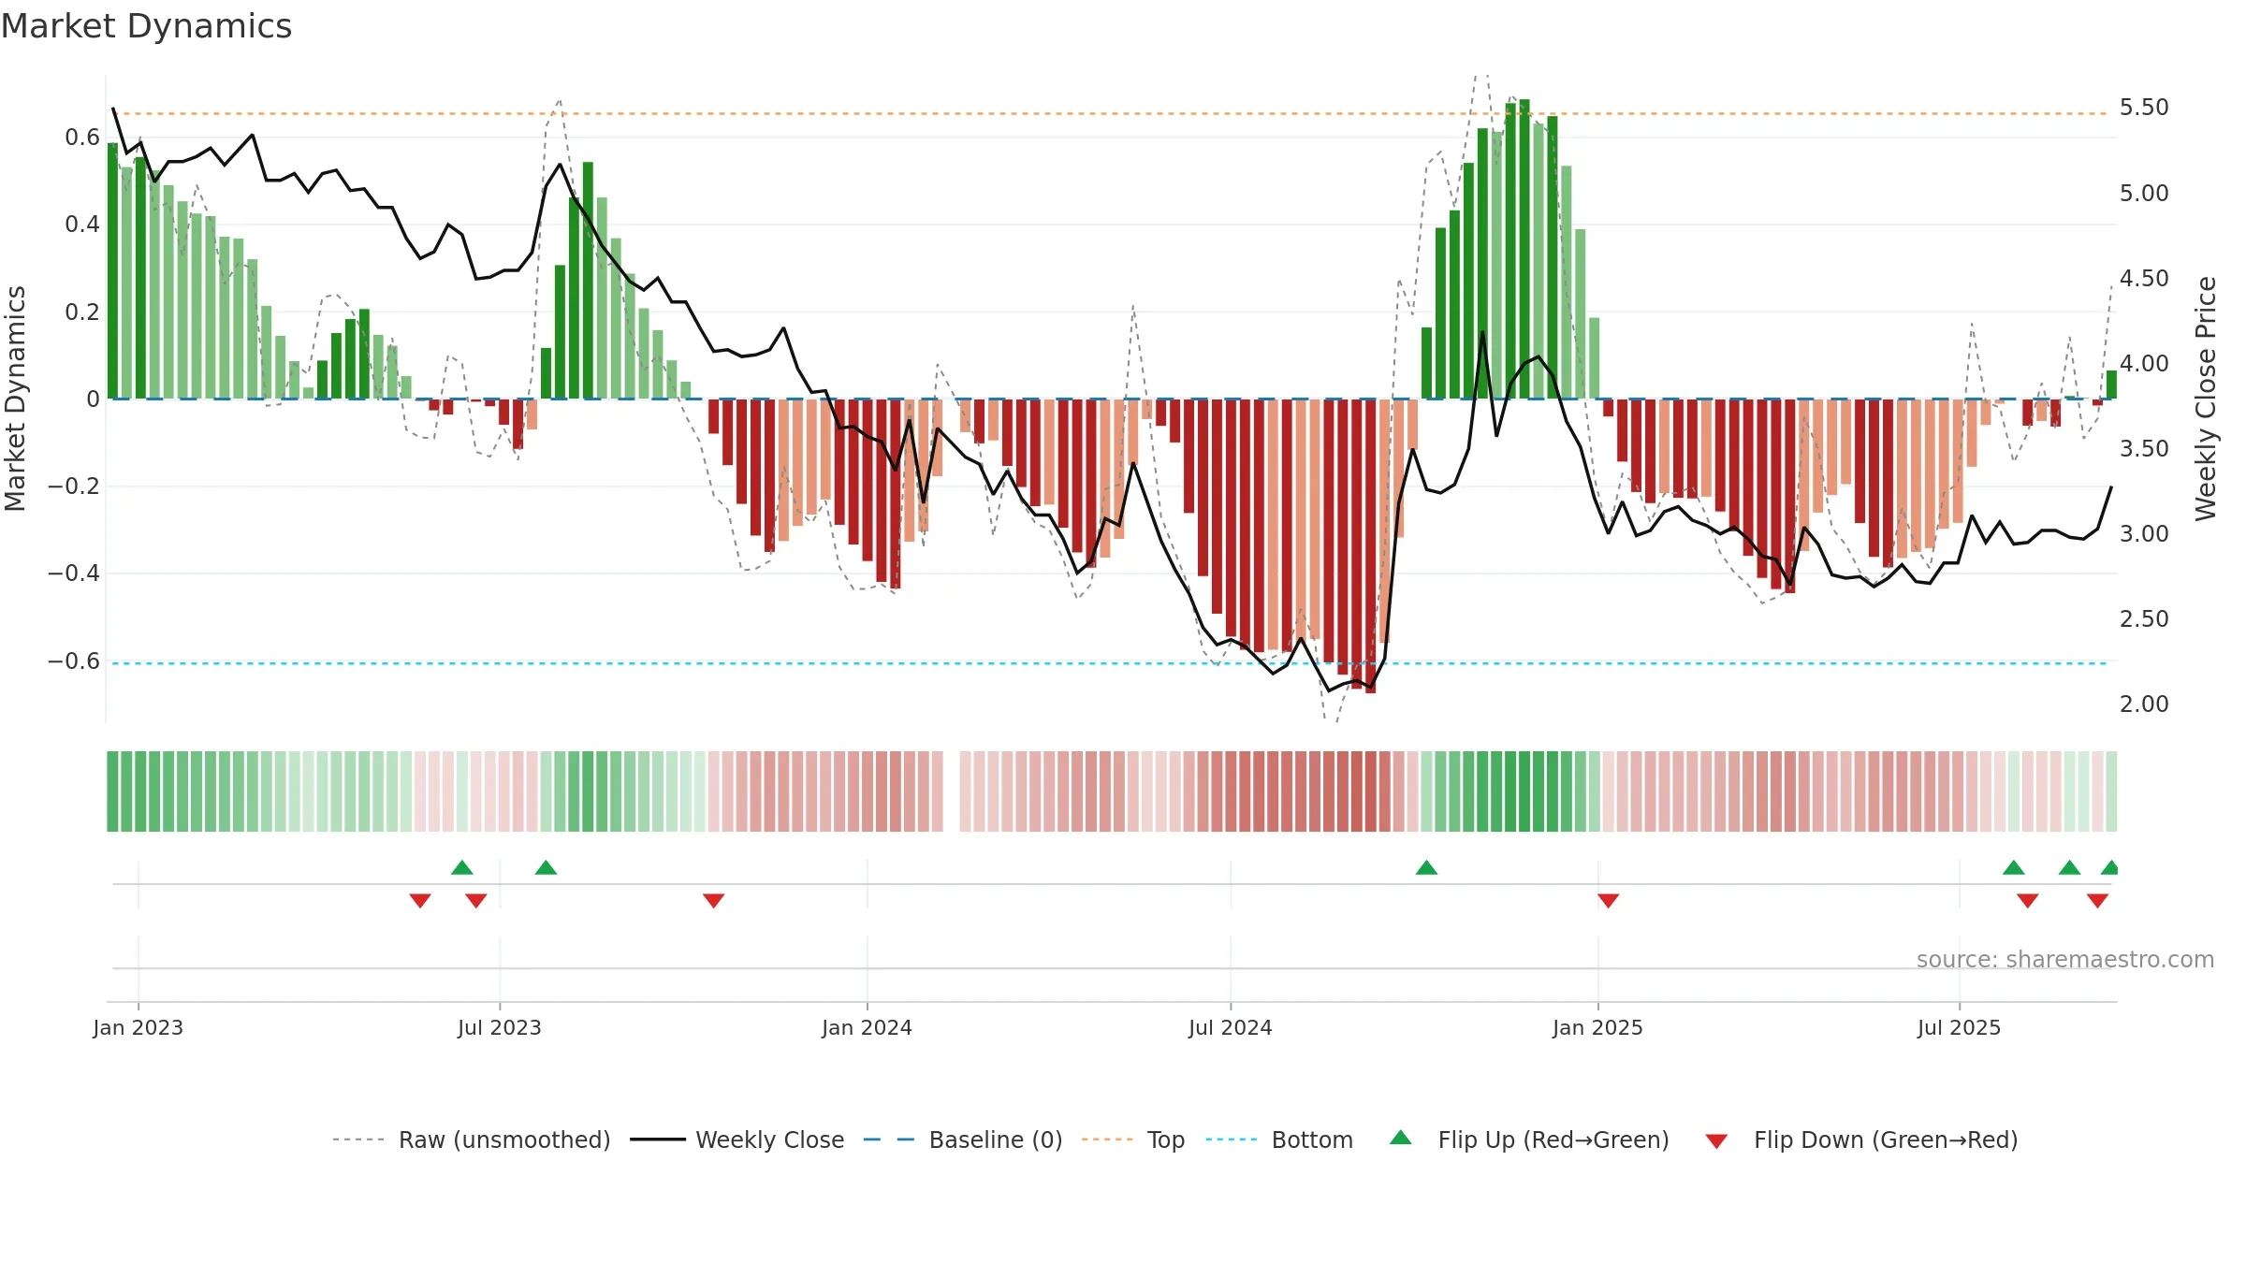Click the Jul 2023 x-axis label
This screenshot has width=2246, height=1263.
click(x=500, y=1027)
